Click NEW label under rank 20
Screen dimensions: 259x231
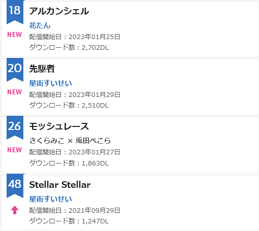(15, 92)
